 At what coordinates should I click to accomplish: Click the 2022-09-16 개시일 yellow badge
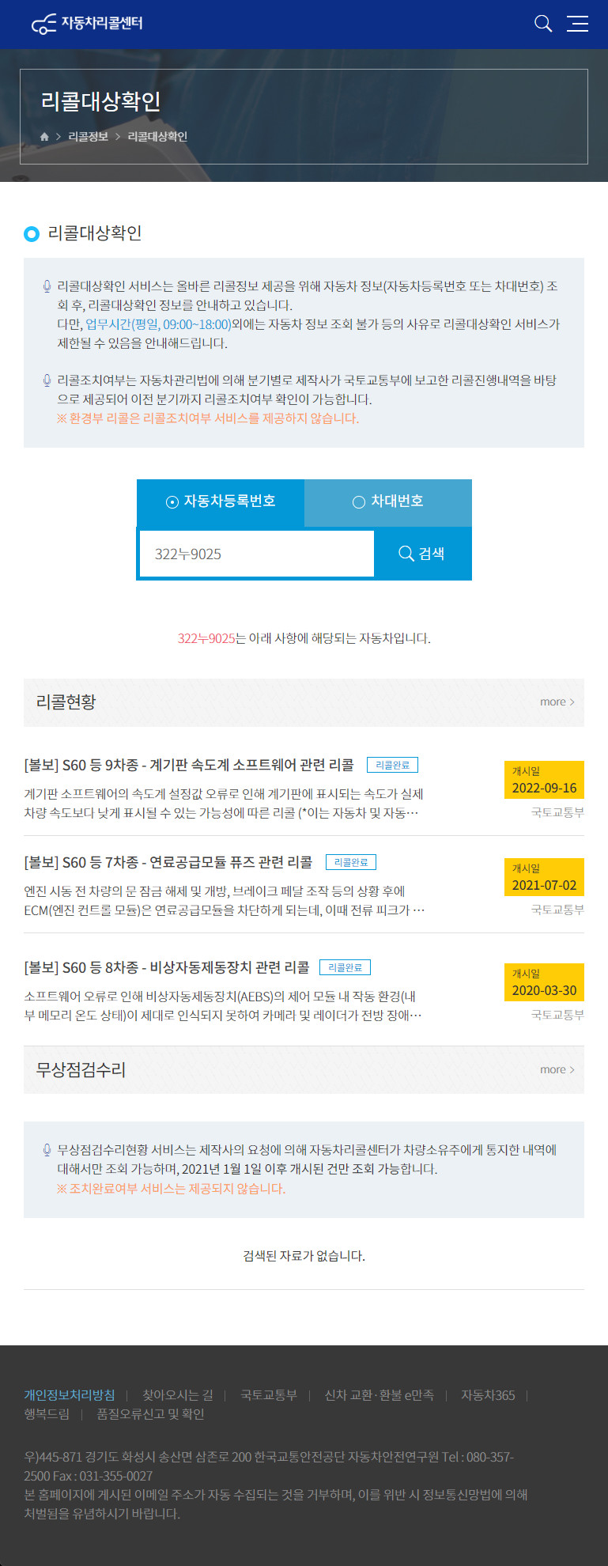click(544, 780)
